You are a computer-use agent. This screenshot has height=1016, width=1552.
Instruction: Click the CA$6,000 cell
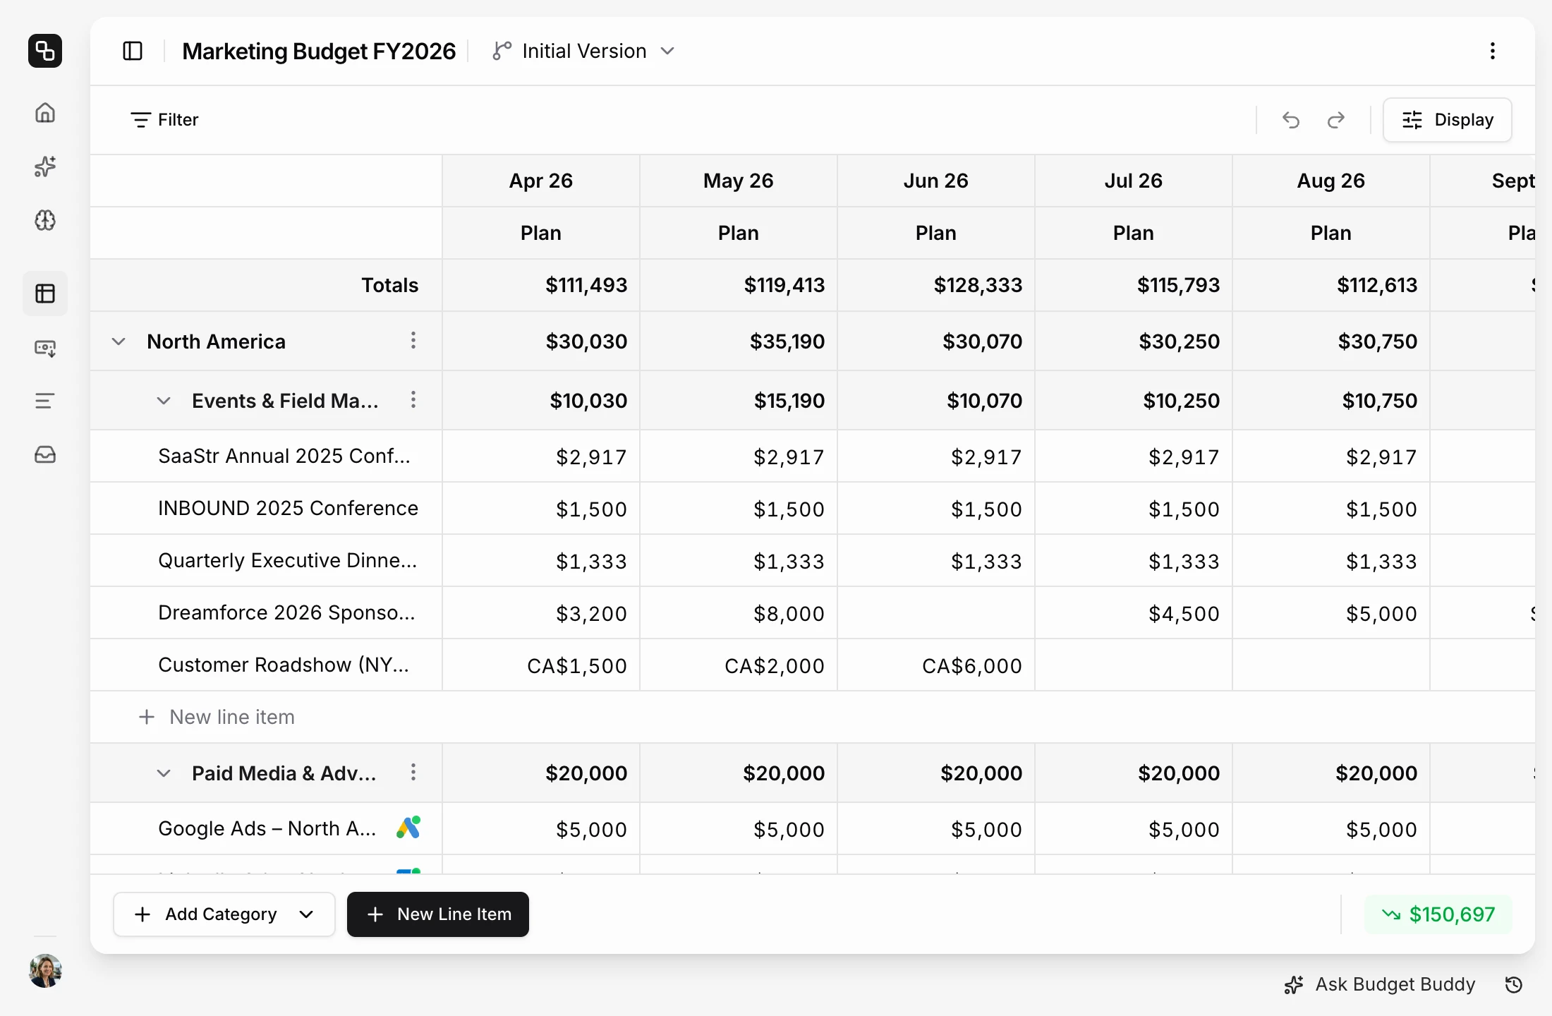coord(936,665)
